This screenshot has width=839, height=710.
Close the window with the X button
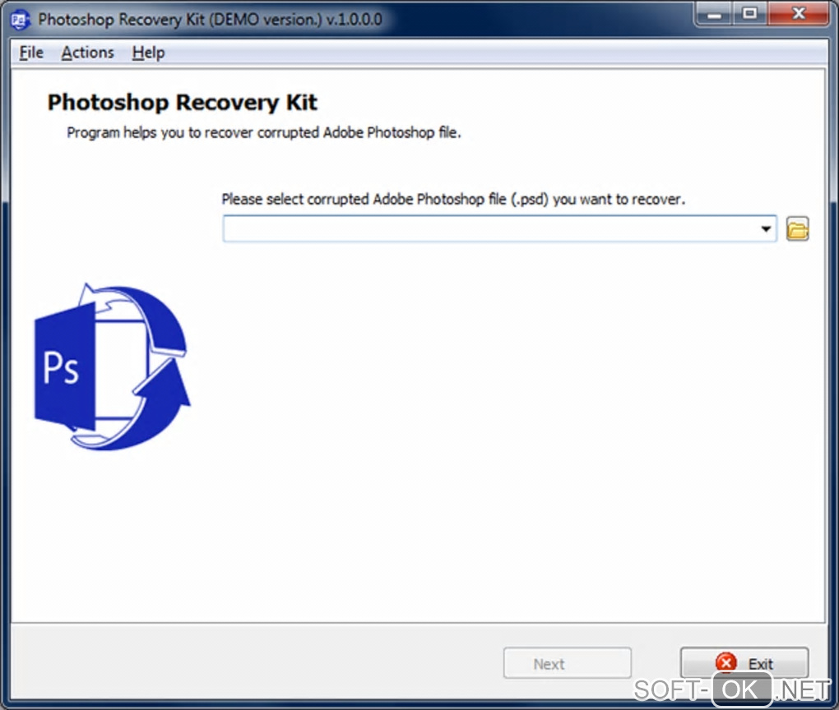click(x=799, y=15)
